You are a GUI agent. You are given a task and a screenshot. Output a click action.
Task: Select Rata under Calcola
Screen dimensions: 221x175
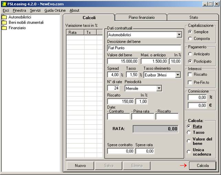189,127
